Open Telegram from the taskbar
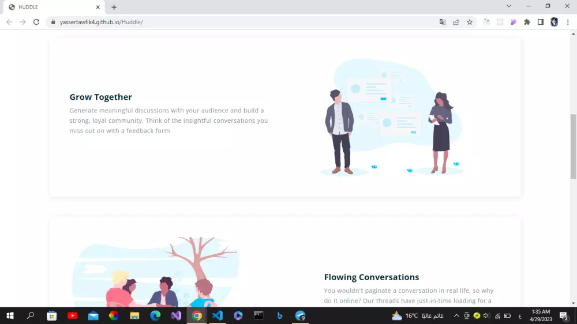This screenshot has height=324, width=577. (300, 315)
